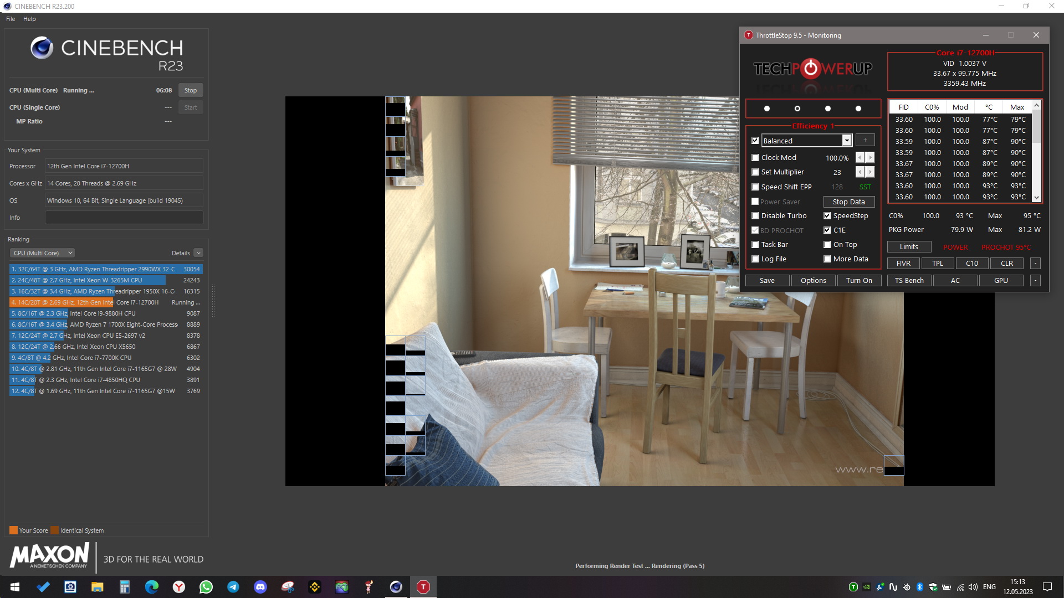Viewport: 1064px width, 598px height.
Task: Switch to ThrottleStop red taskbar icon
Action: (x=423, y=587)
